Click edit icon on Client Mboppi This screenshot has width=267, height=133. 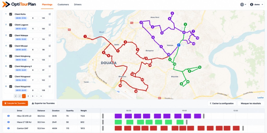[x=50, y=46]
